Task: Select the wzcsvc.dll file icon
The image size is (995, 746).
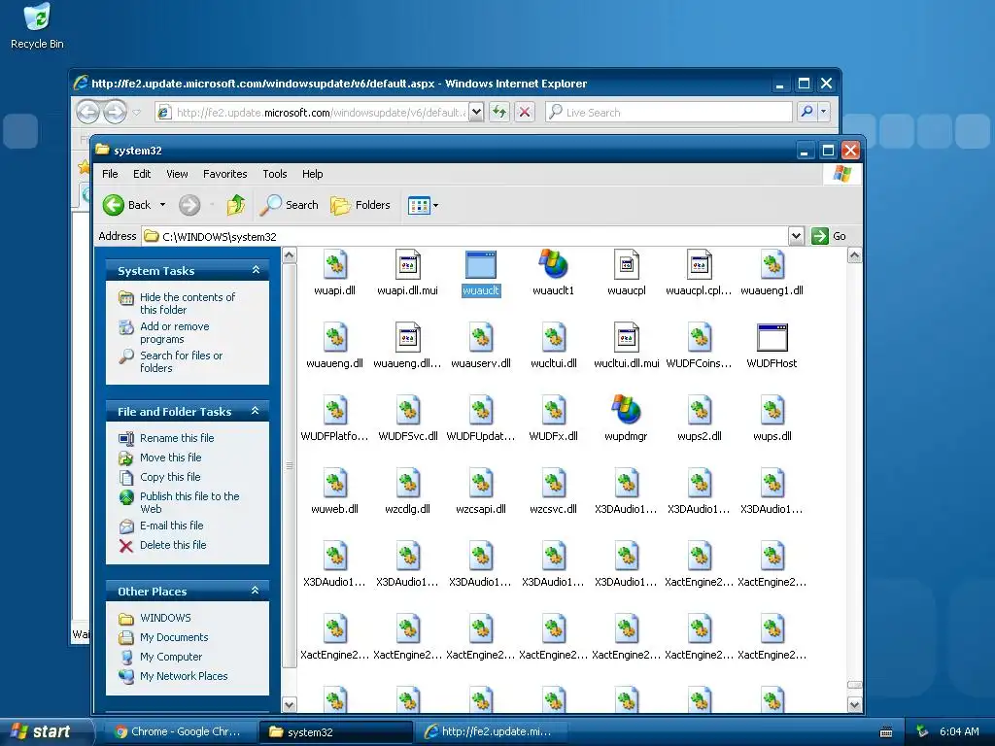Action: pos(553,484)
